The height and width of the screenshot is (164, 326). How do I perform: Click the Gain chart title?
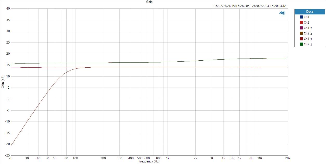(149, 2)
